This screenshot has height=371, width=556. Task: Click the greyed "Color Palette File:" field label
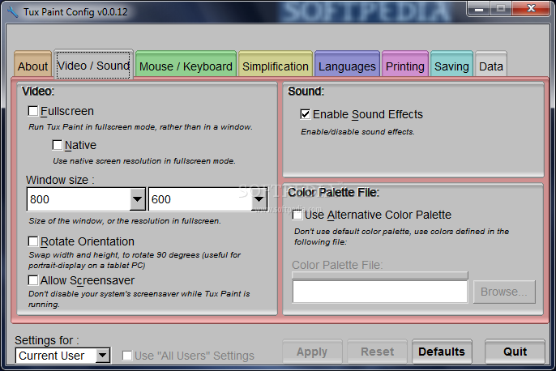pos(337,265)
